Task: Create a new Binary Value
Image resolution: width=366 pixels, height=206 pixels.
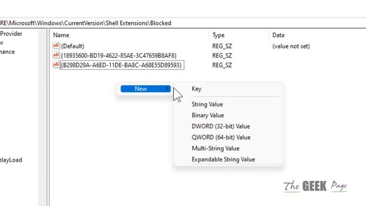Action: (x=208, y=115)
